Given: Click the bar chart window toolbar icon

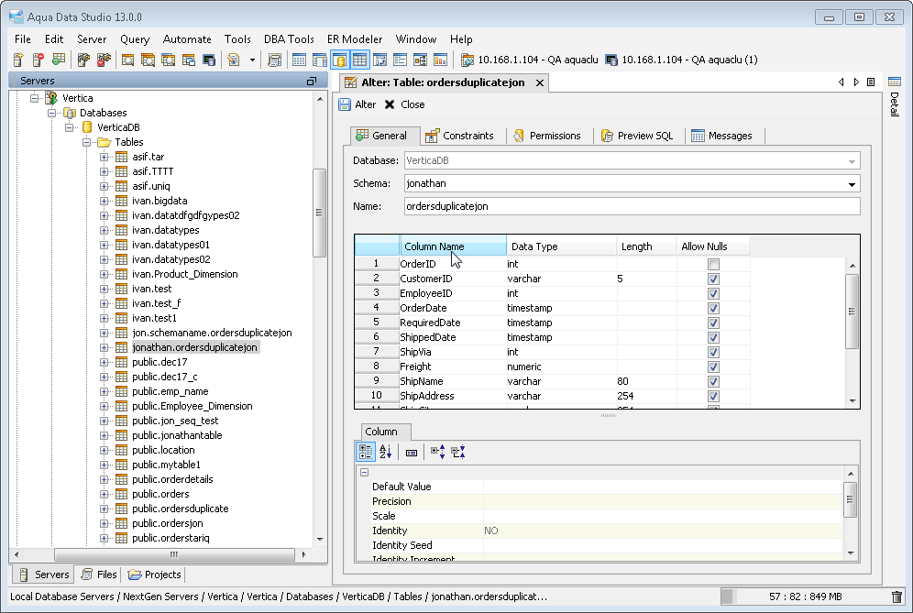Looking at the screenshot, I should tap(441, 60).
